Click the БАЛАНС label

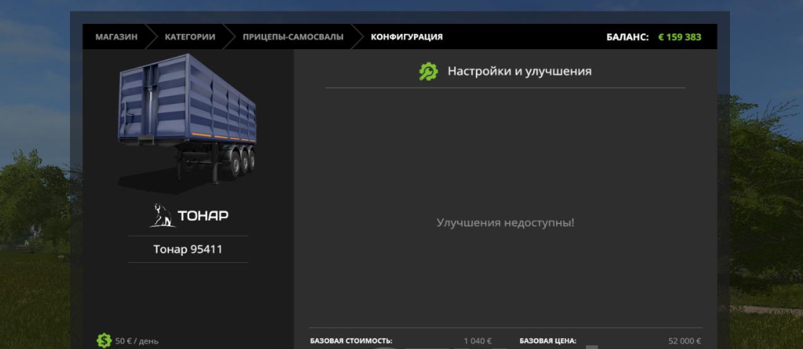click(628, 37)
